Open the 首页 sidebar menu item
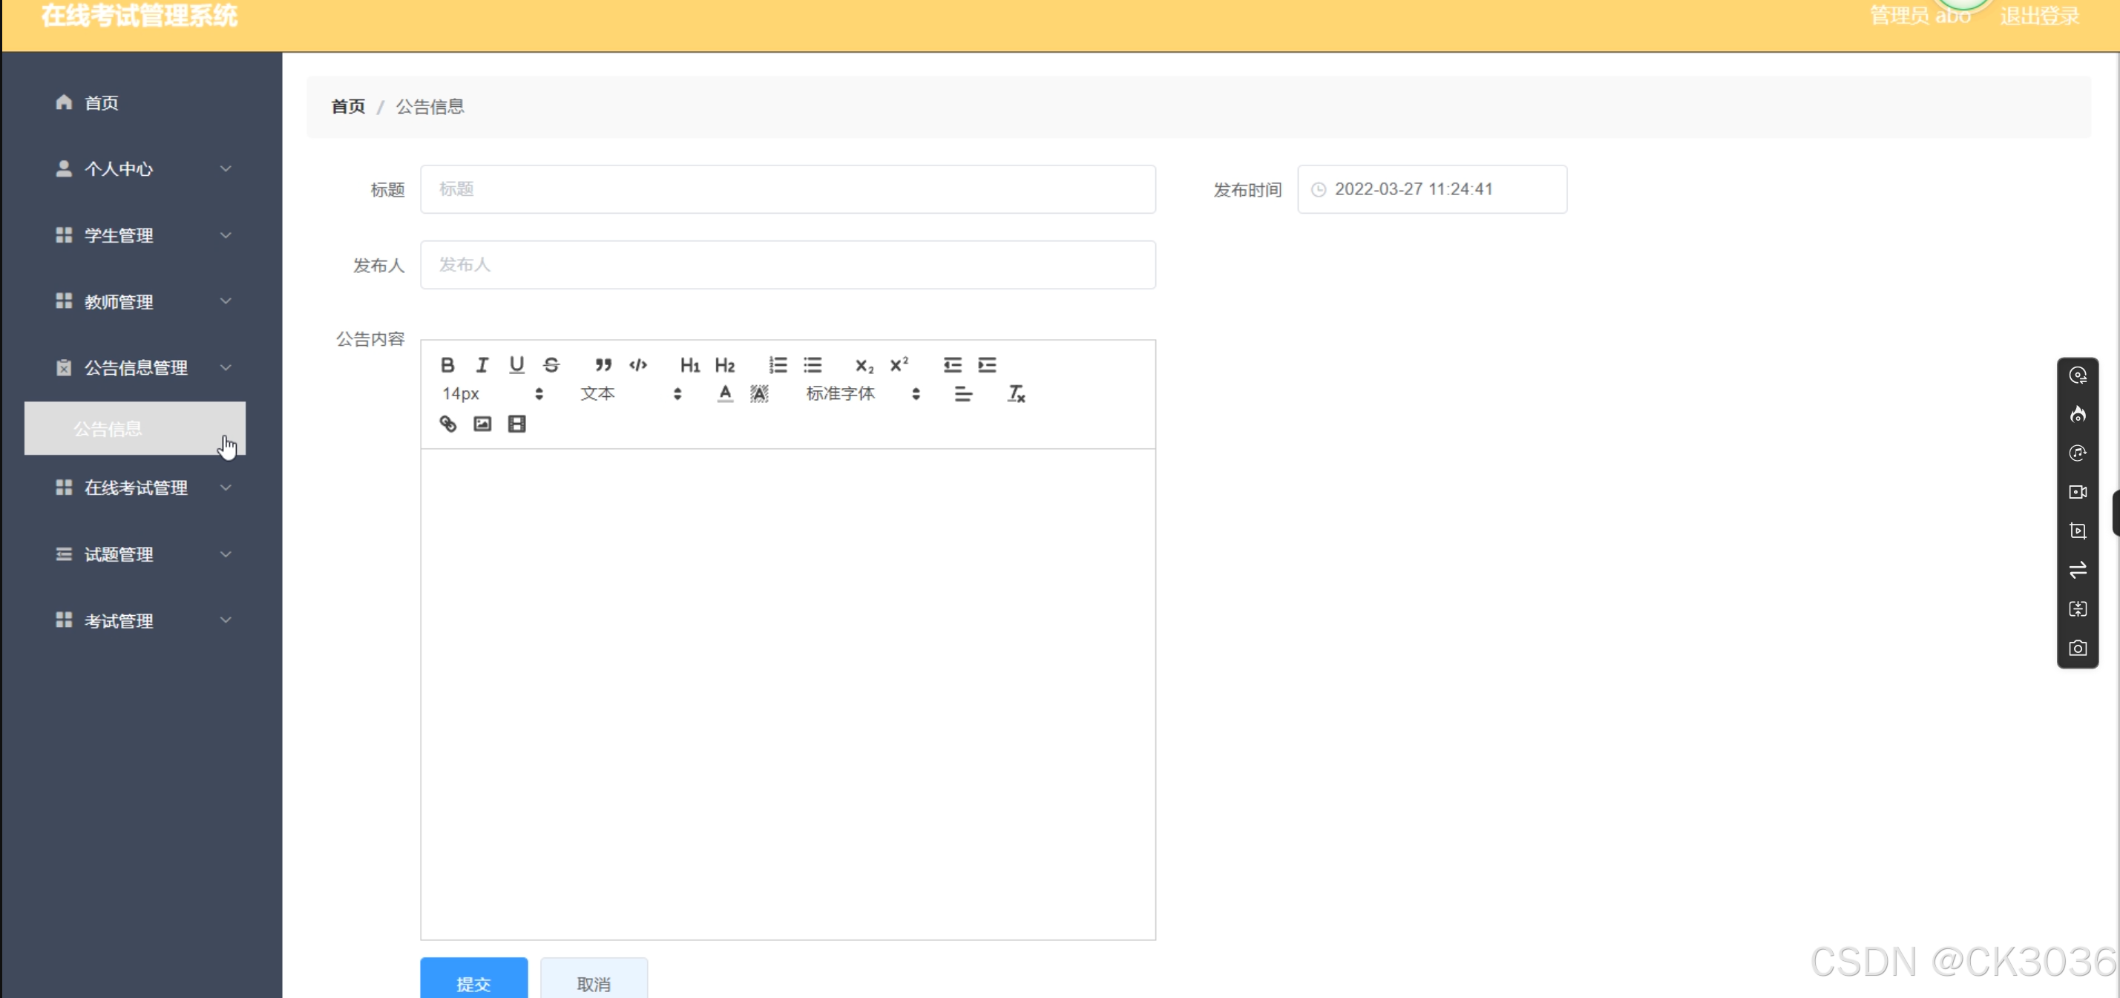The width and height of the screenshot is (2120, 998). pyautogui.click(x=101, y=103)
